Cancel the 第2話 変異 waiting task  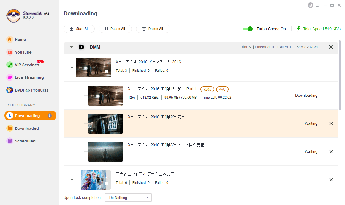[331, 124]
